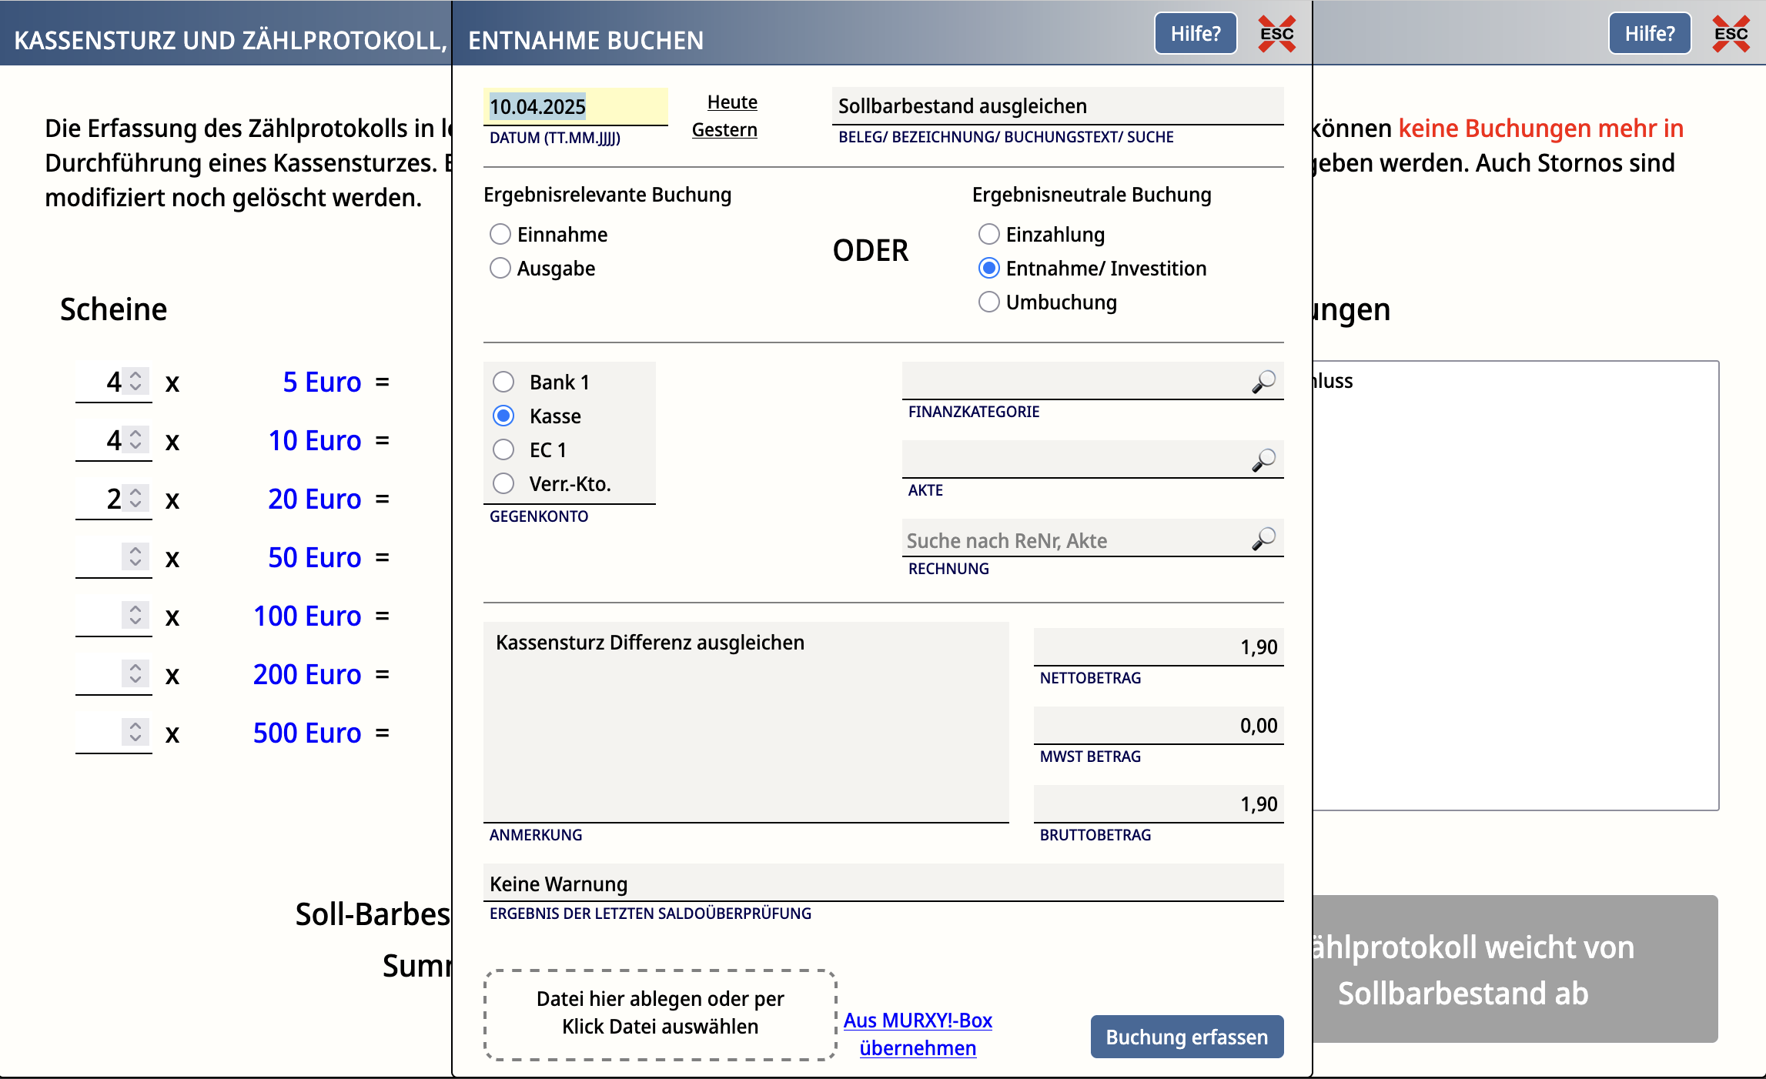The image size is (1766, 1079).
Task: Click 20 Euro denomination label
Action: [315, 499]
